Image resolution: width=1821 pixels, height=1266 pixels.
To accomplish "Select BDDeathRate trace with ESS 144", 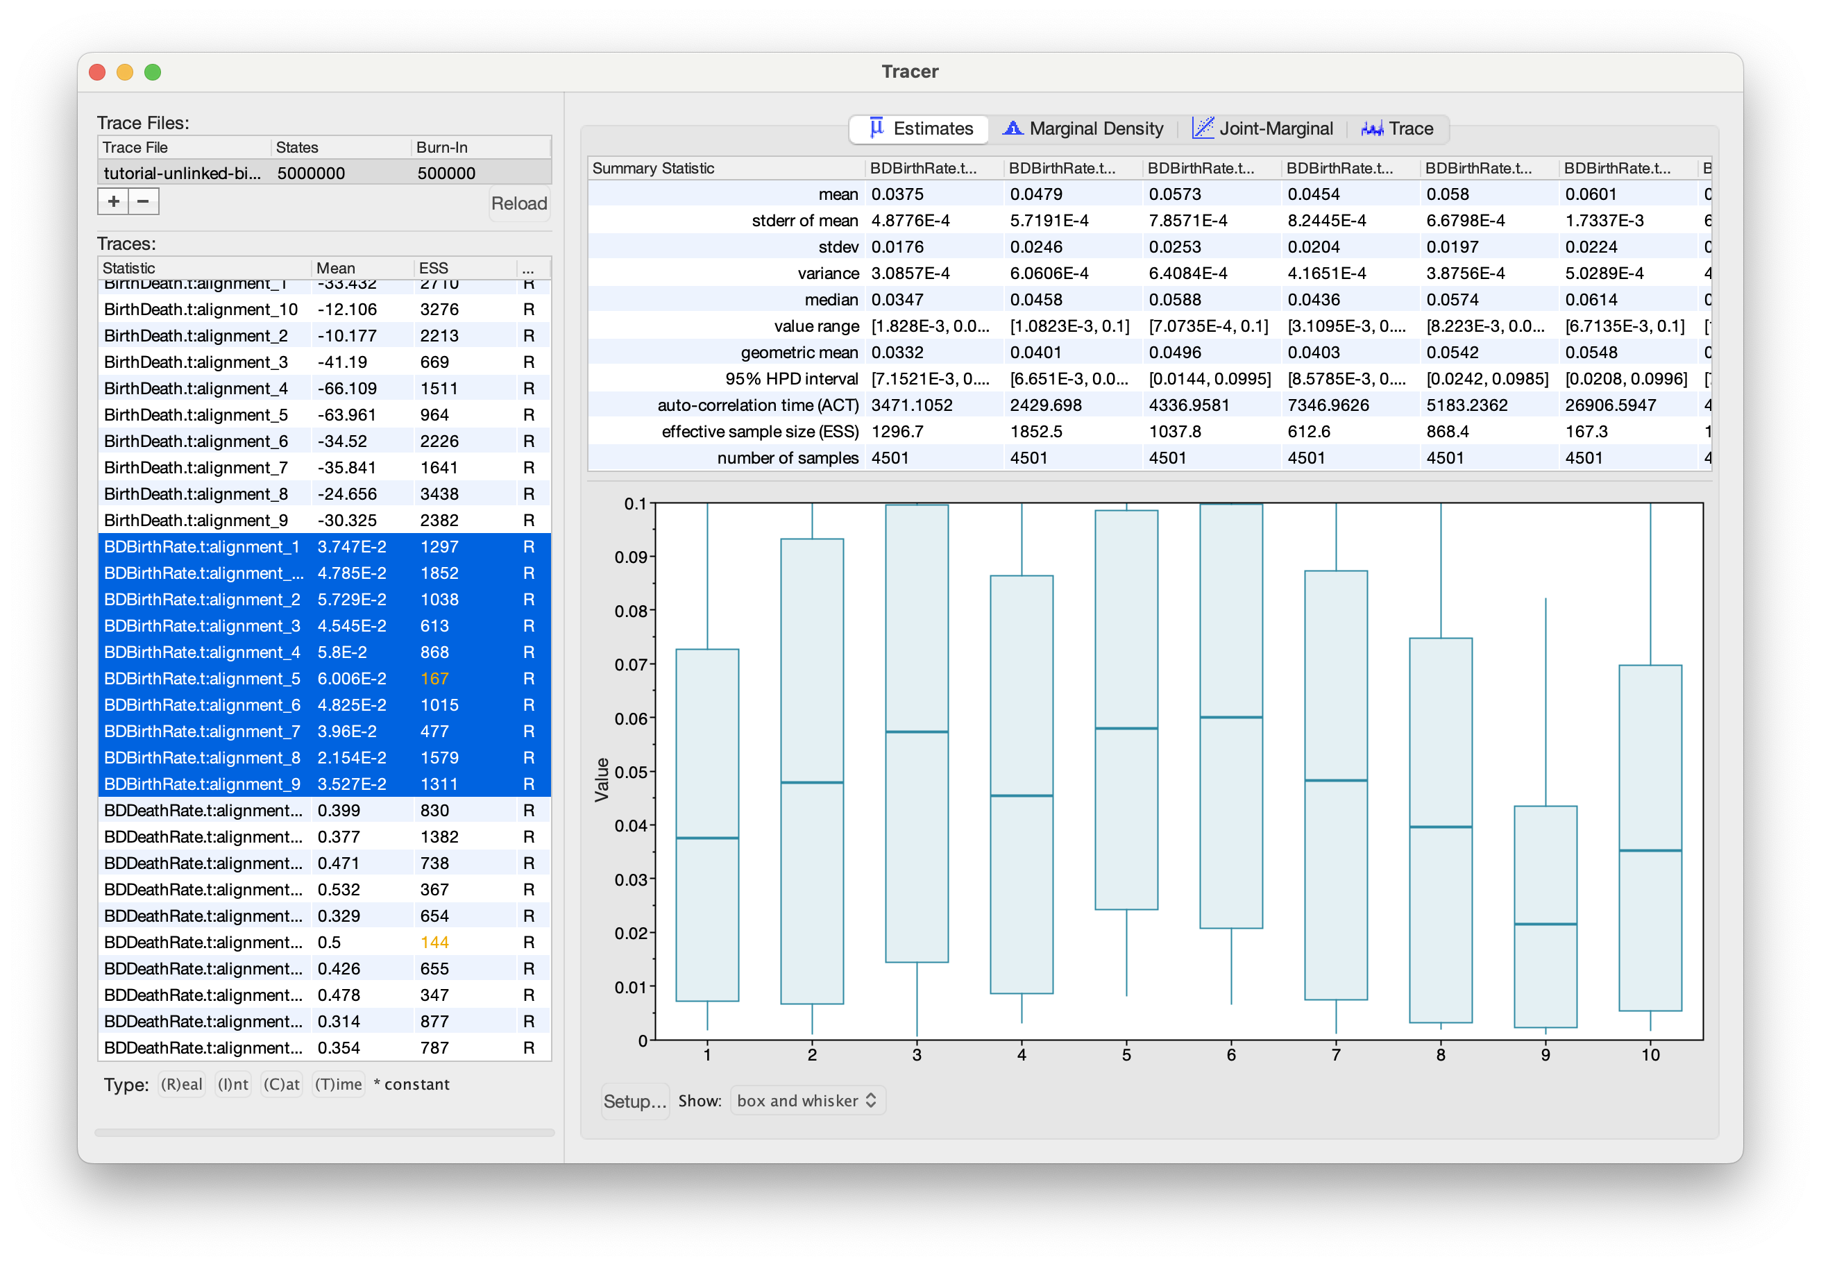I will pos(324,943).
